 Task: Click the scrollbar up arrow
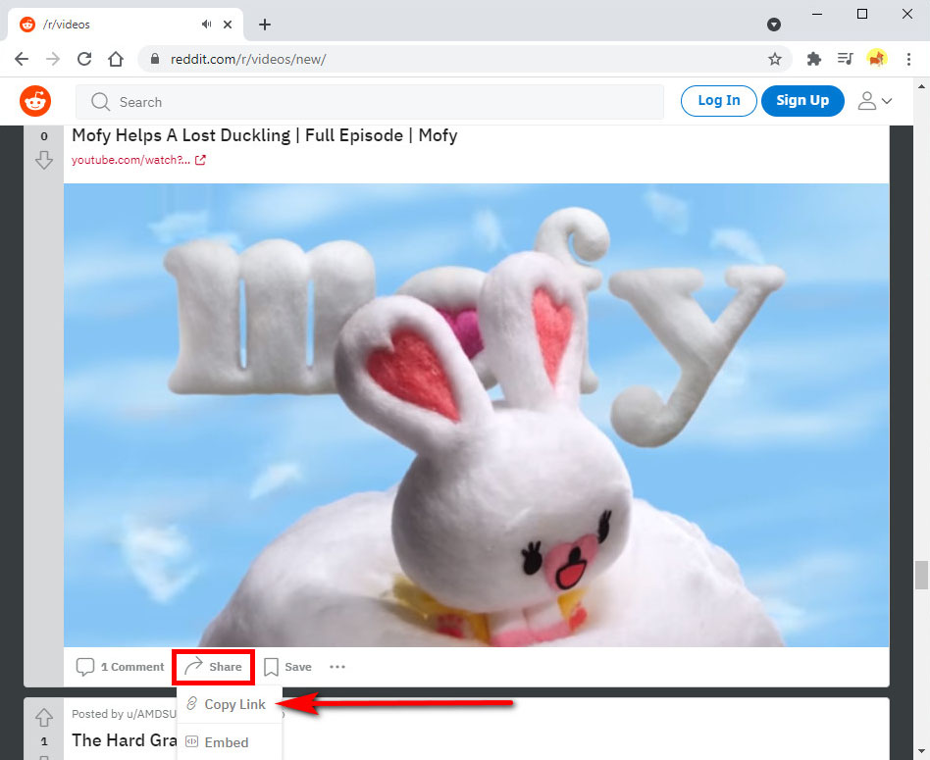(921, 86)
